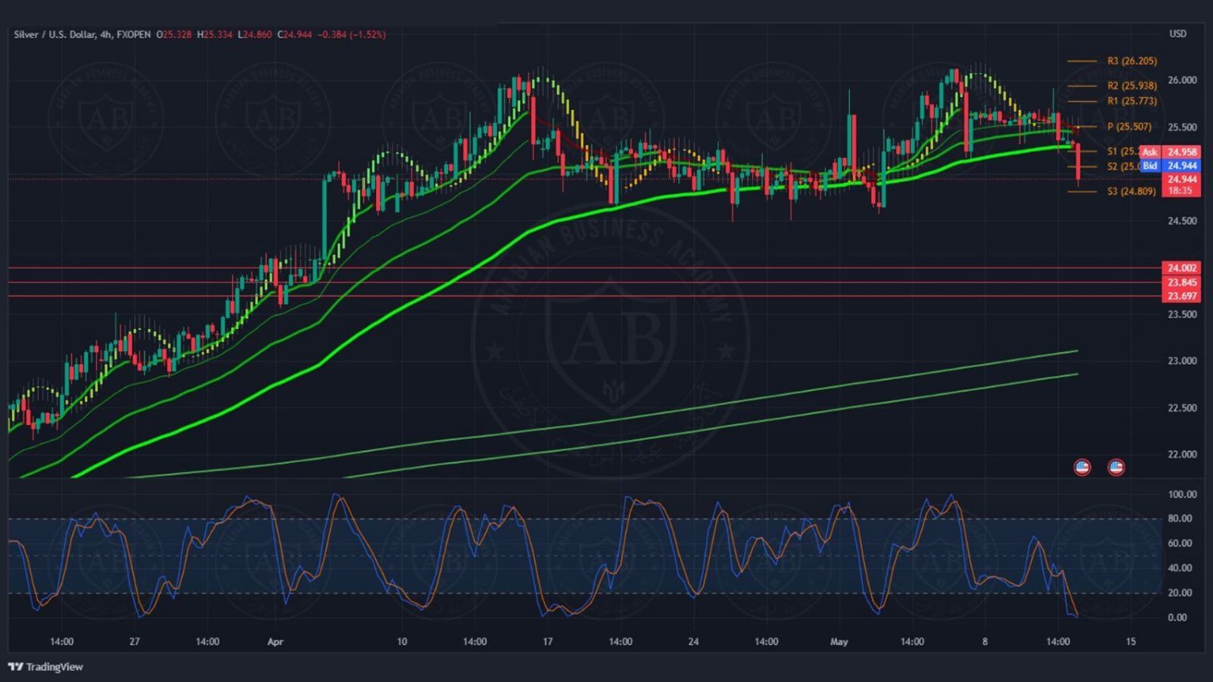The width and height of the screenshot is (1213, 682).
Task: Select the S2 pivot label
Action: 1122,166
